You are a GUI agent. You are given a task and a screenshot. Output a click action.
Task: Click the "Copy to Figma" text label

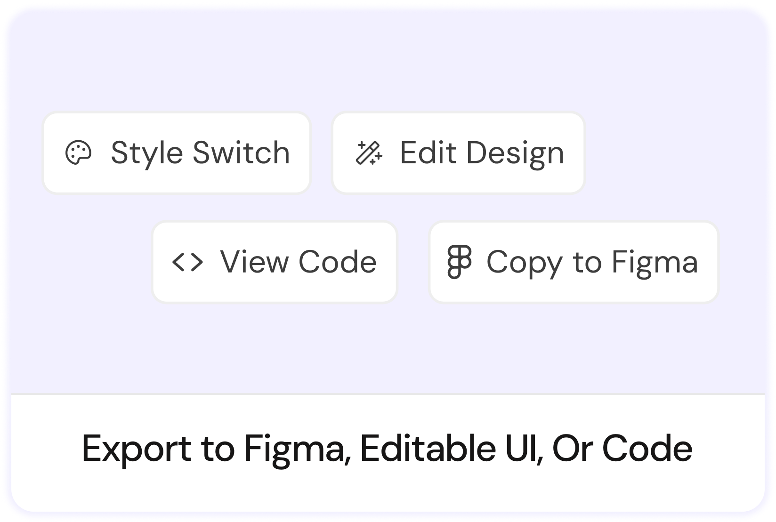592,262
